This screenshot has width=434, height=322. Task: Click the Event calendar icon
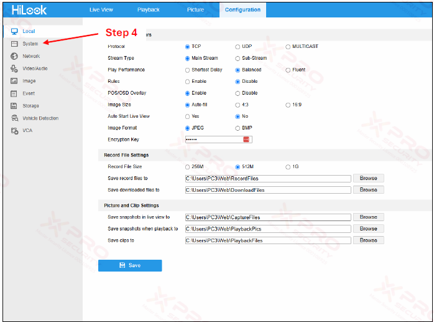[14, 93]
